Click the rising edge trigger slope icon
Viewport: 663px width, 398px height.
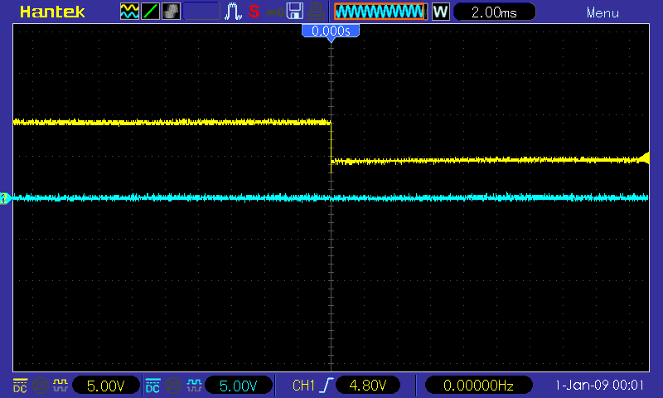pyautogui.click(x=327, y=386)
